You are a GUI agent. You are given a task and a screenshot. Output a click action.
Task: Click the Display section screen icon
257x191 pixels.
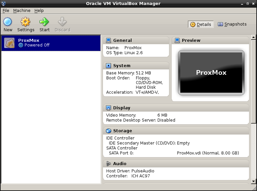108,108
